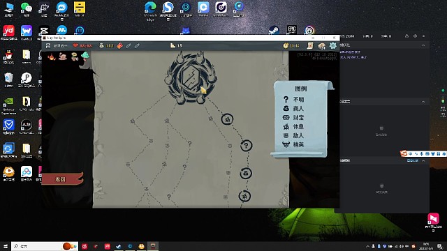Viewport: 447px width, 251px height.
Task: Click the 财宝 legend entry
Action: tap(293, 117)
